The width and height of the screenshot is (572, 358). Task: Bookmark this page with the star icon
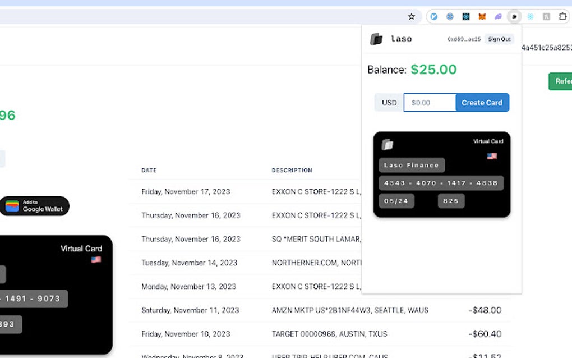pyautogui.click(x=412, y=16)
